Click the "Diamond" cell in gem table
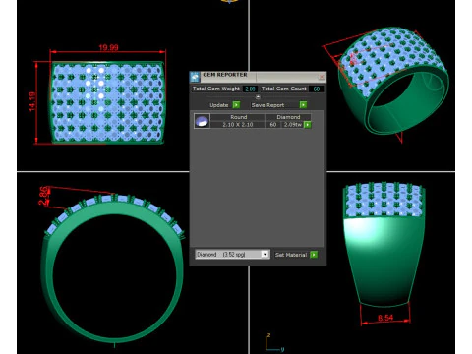 coord(288,117)
